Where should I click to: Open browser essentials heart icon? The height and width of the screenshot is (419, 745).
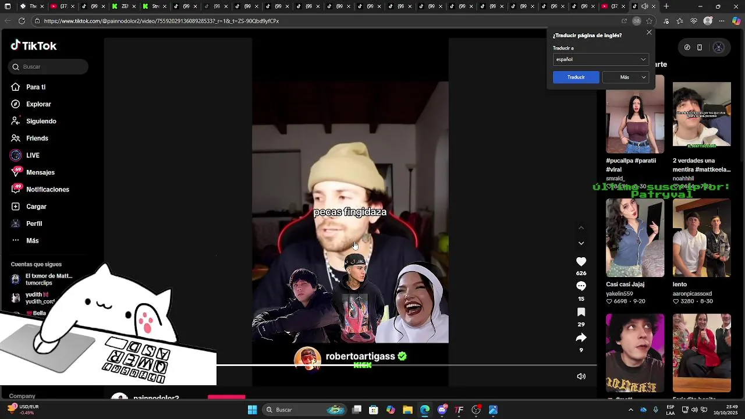pyautogui.click(x=694, y=21)
